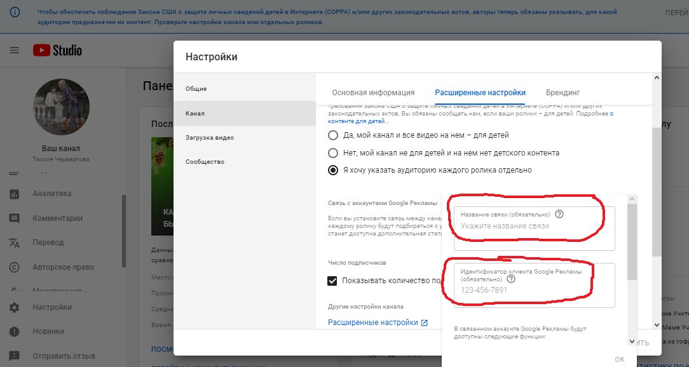Toggle the show subscriber count checkbox
689x367 pixels.
[x=332, y=281]
